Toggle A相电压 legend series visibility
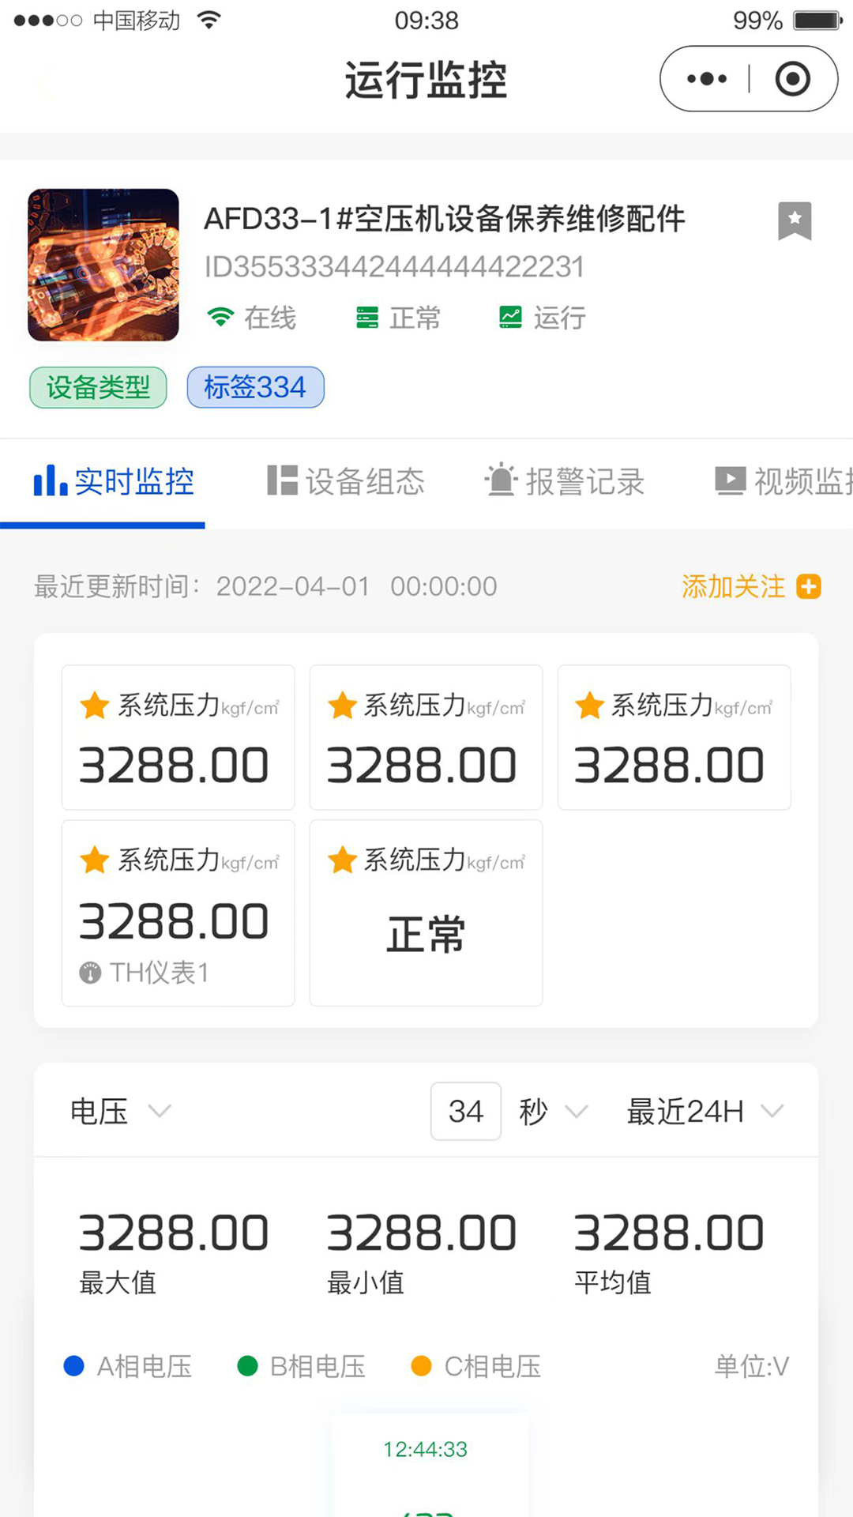Viewport: 853px width, 1517px height. [129, 1366]
